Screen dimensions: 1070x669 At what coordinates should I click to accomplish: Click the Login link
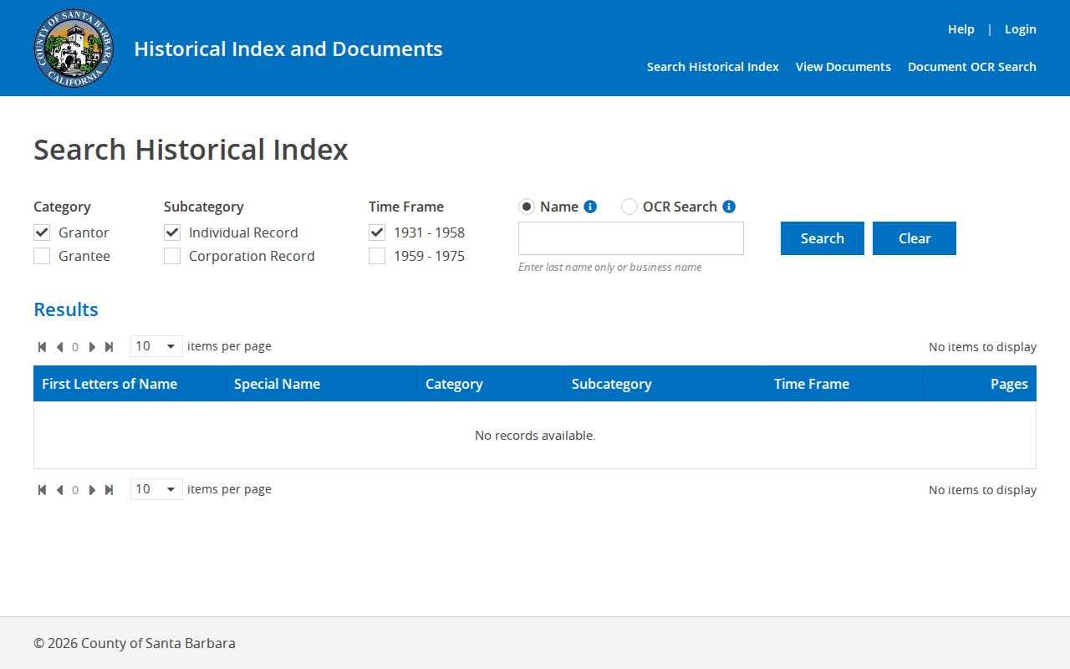[x=1021, y=29]
